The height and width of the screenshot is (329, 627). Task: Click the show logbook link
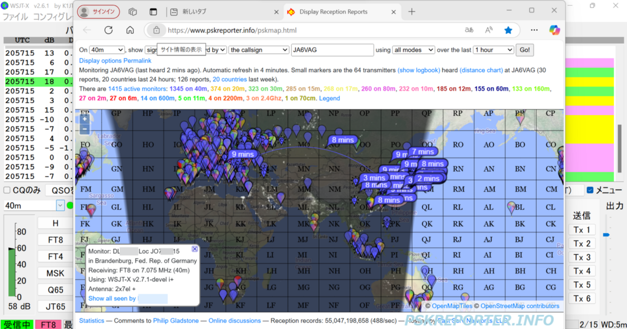point(418,70)
